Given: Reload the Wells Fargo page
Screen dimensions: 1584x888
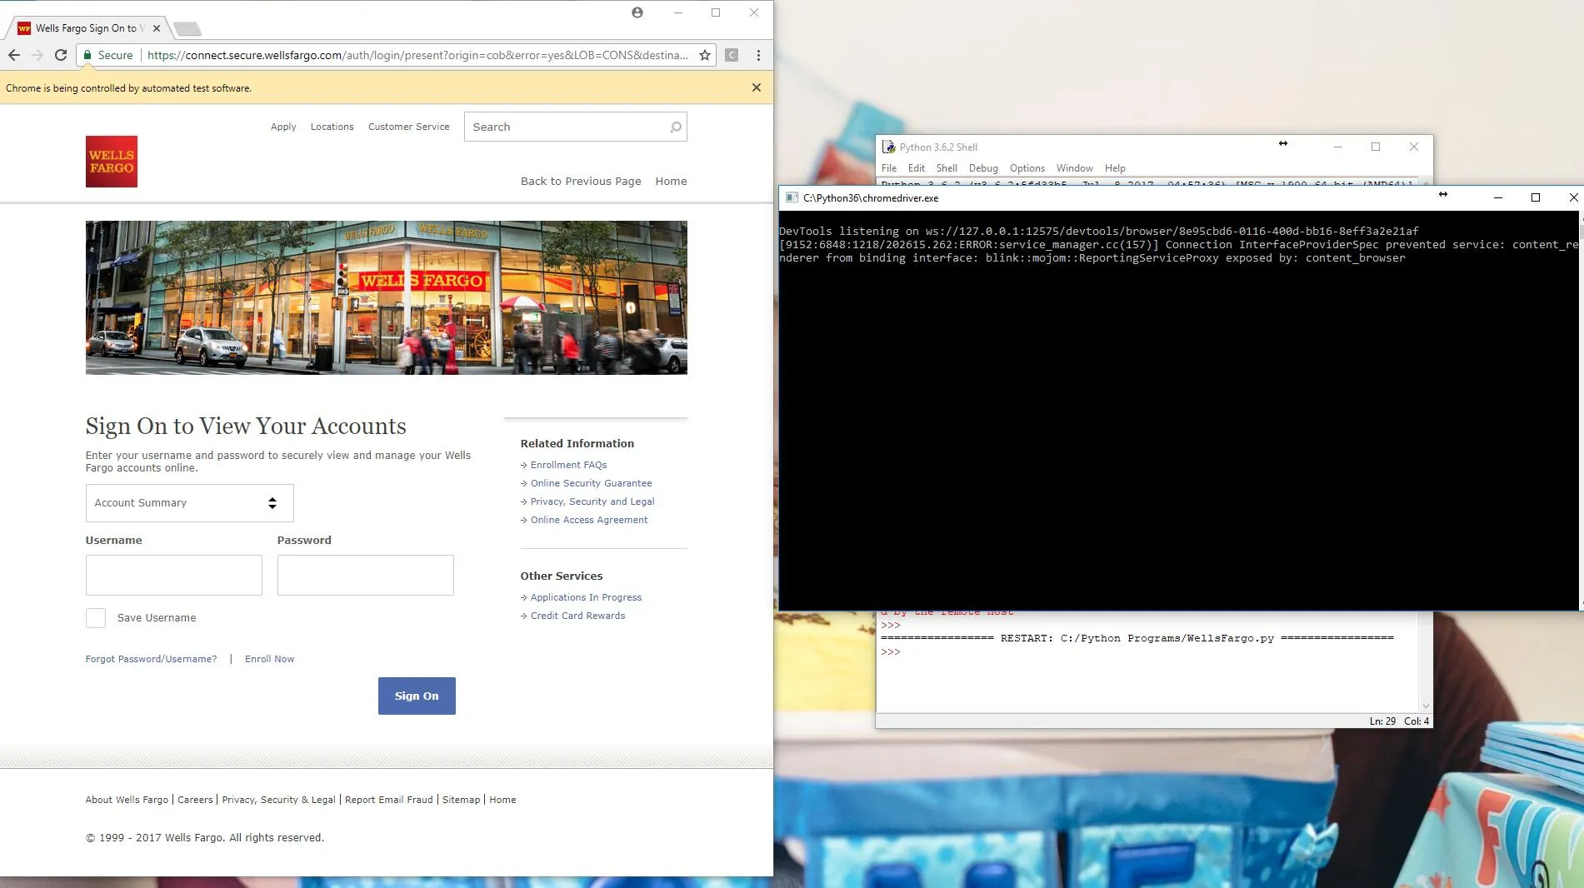Looking at the screenshot, I should (x=61, y=55).
